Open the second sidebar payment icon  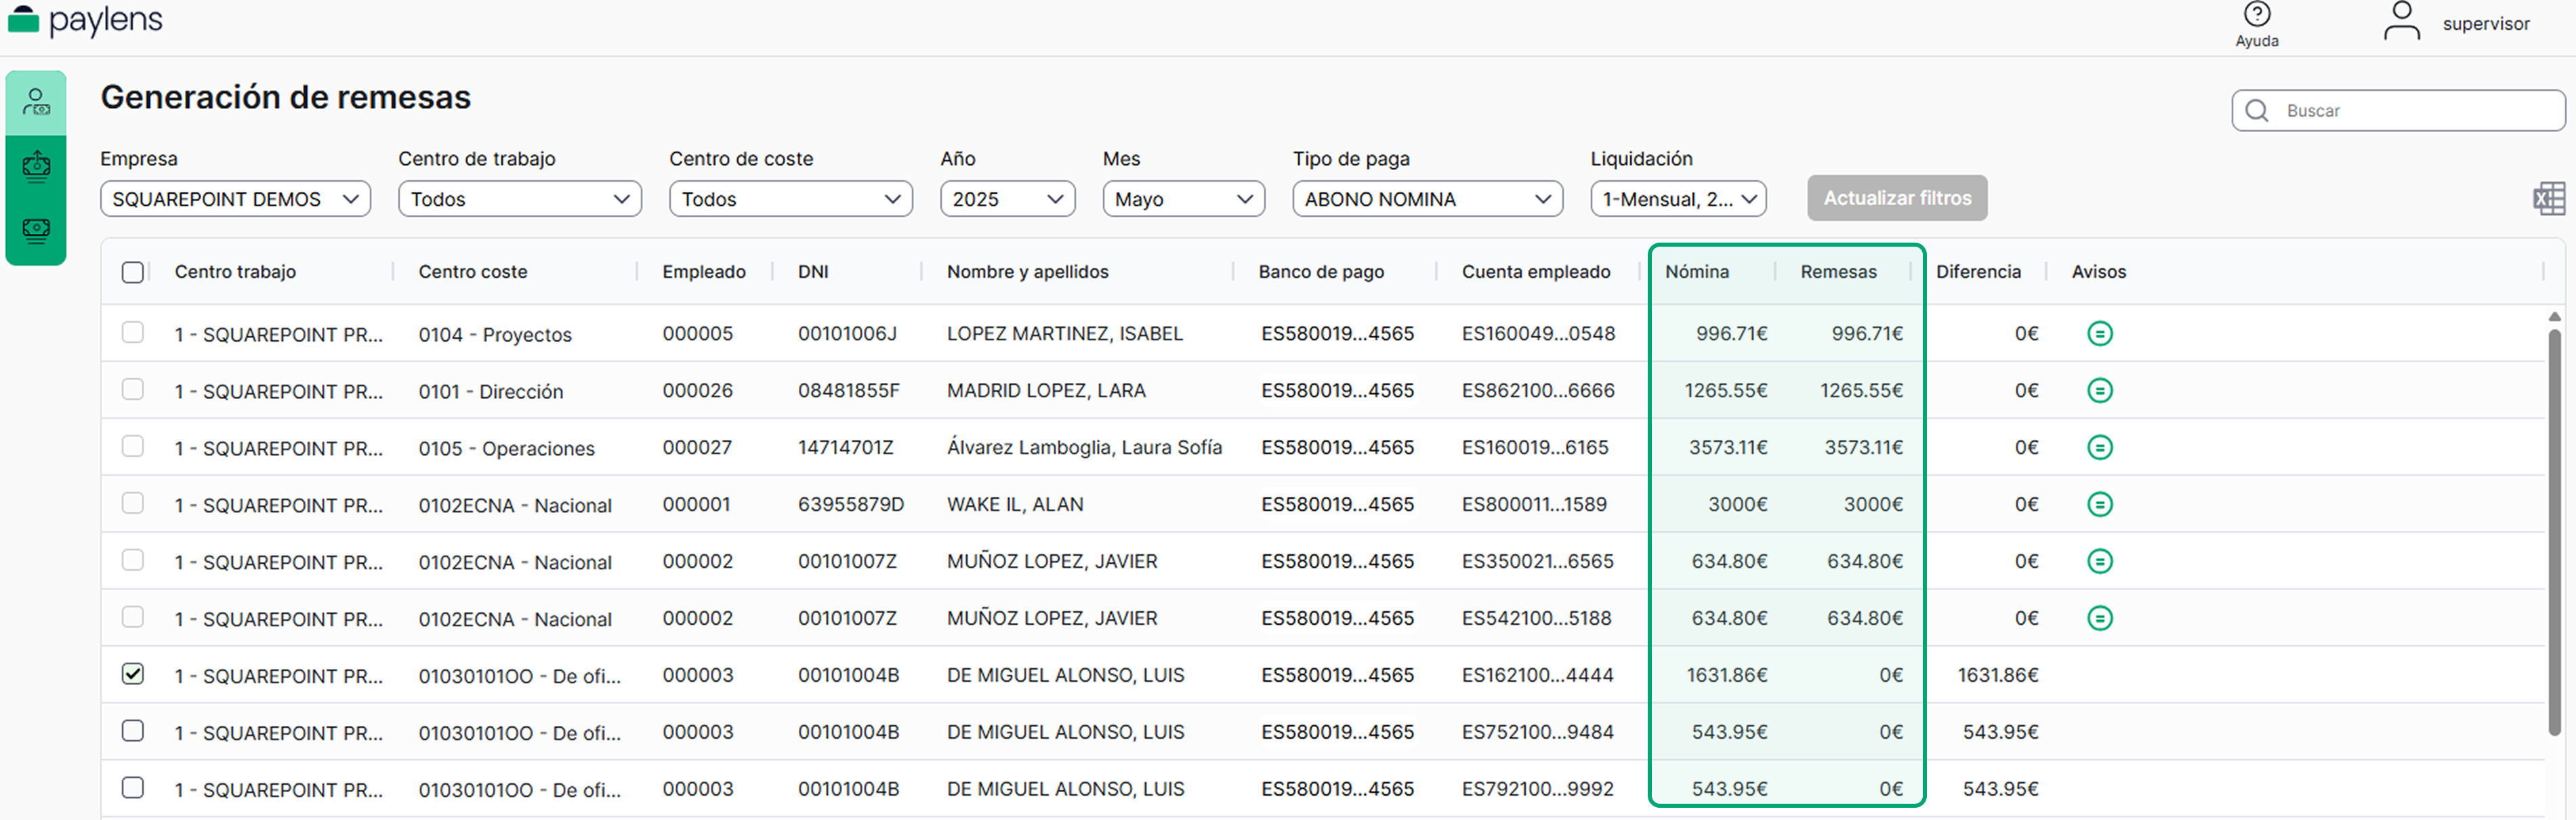tap(36, 166)
